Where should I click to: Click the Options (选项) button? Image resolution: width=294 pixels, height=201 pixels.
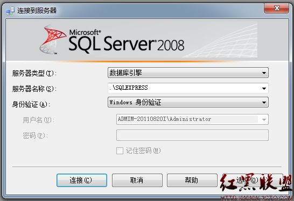[253, 180]
